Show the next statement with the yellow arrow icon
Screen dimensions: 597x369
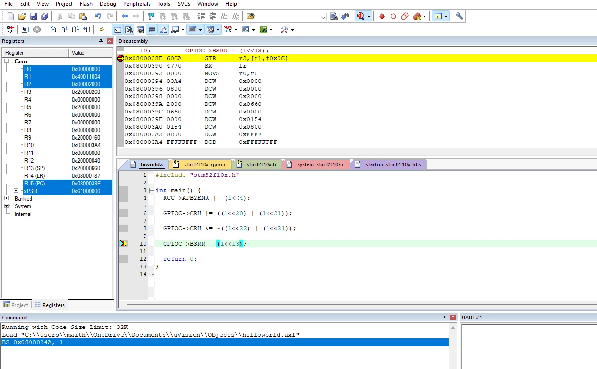click(x=102, y=30)
